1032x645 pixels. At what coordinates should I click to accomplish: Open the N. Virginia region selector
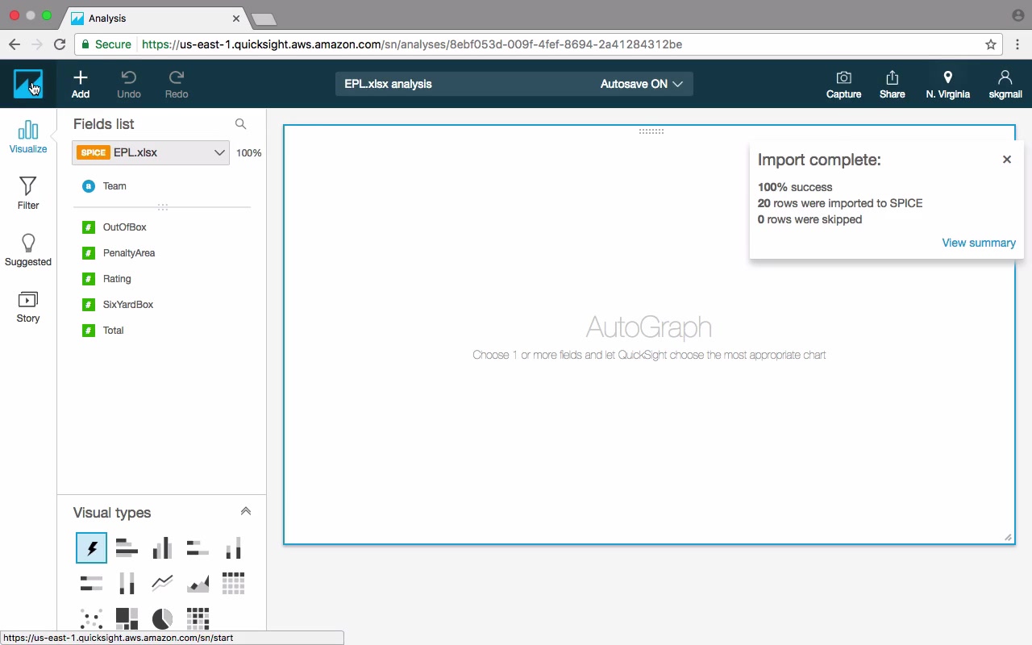[947, 84]
